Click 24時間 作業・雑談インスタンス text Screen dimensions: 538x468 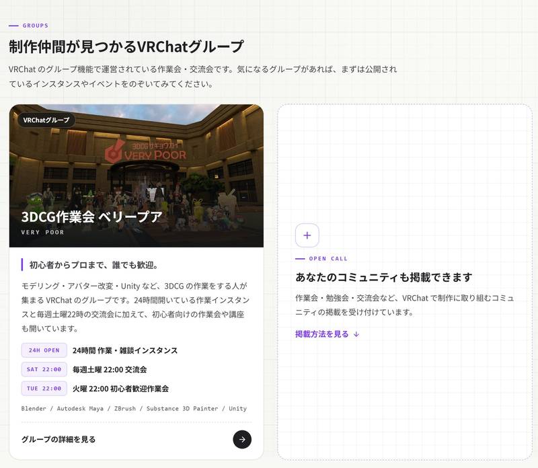pos(125,350)
